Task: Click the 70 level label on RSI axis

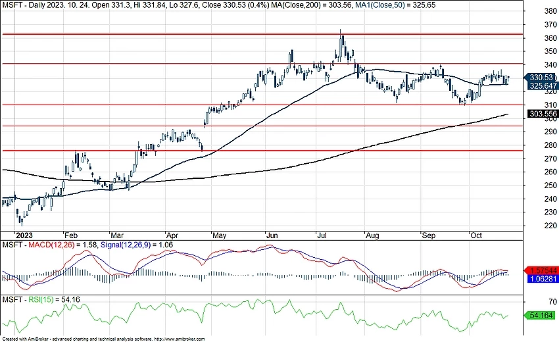Action: point(553,302)
